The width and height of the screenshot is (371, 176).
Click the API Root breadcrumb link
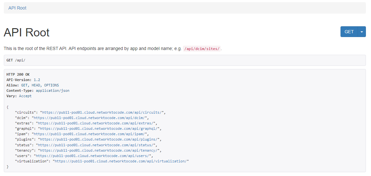tap(17, 8)
